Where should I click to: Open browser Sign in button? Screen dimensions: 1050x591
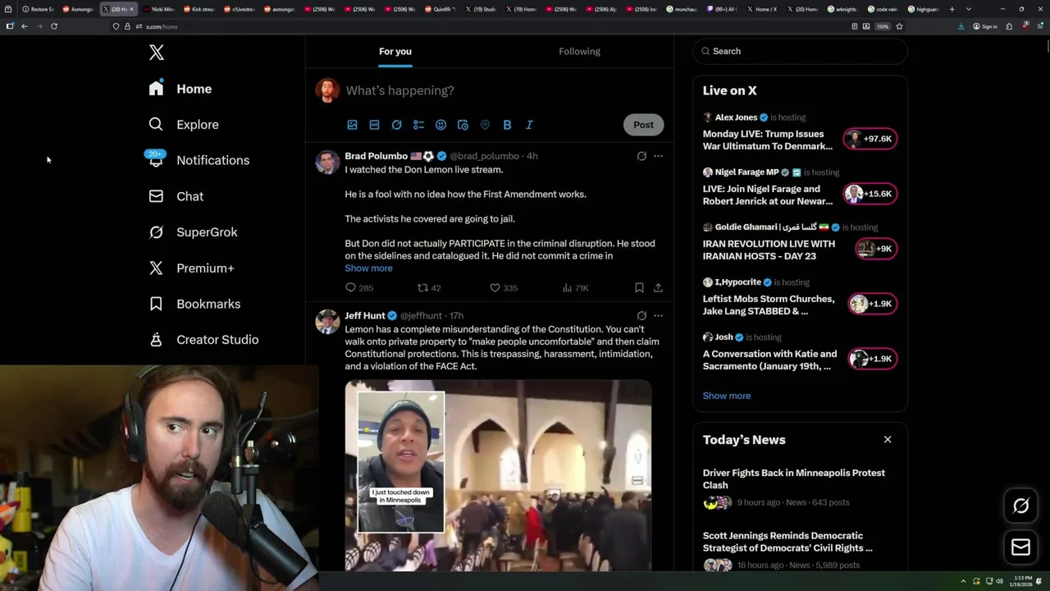(x=985, y=26)
